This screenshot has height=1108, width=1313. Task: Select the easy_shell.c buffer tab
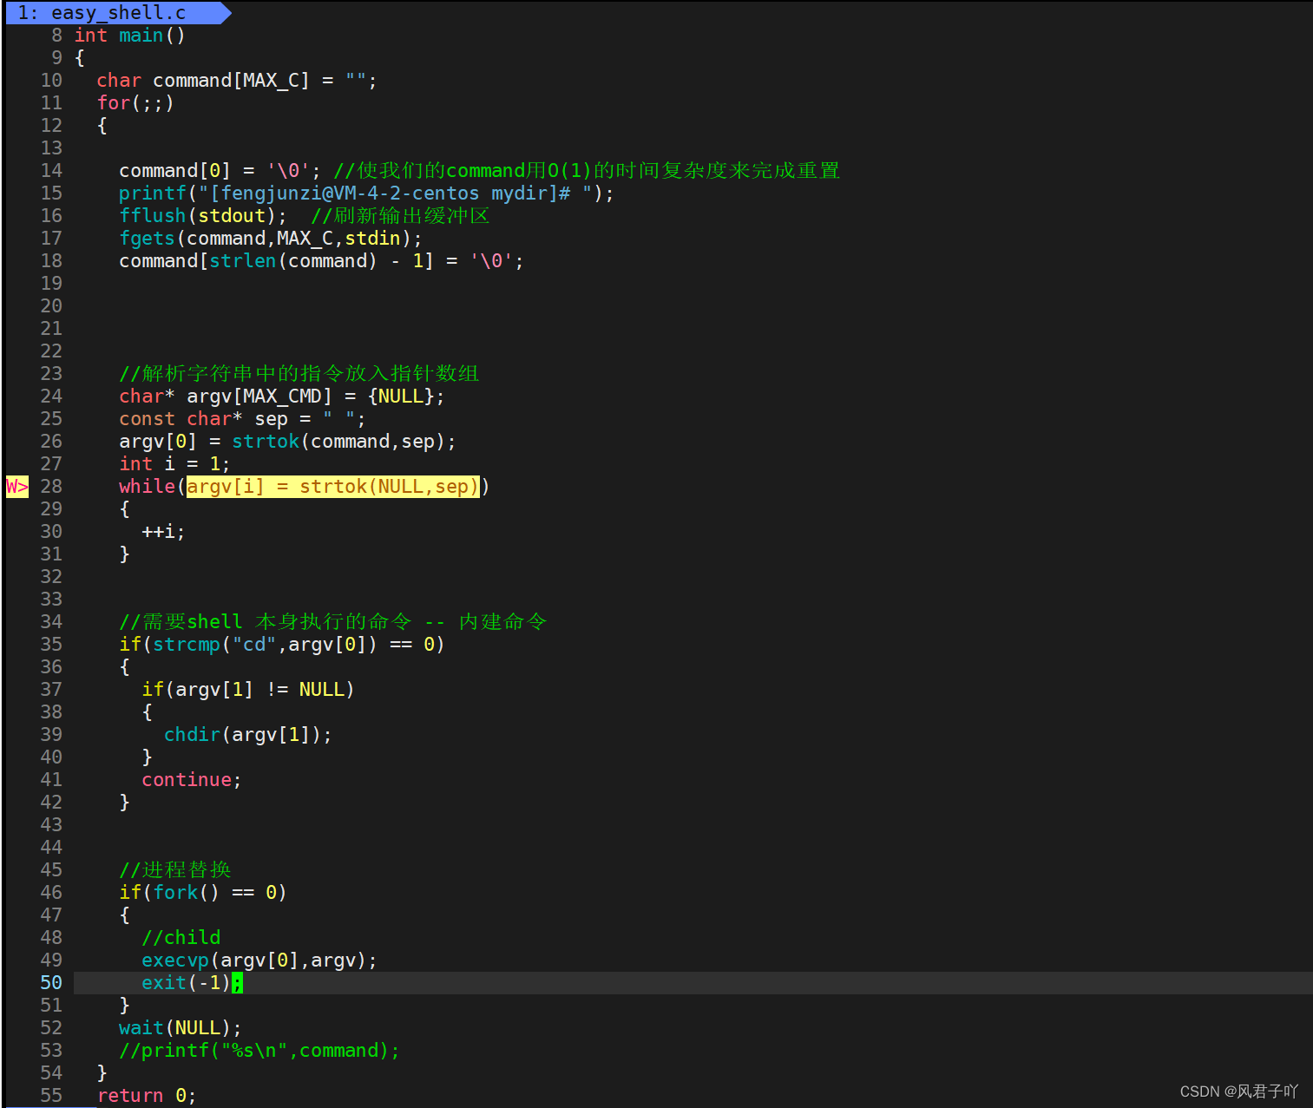tap(118, 12)
